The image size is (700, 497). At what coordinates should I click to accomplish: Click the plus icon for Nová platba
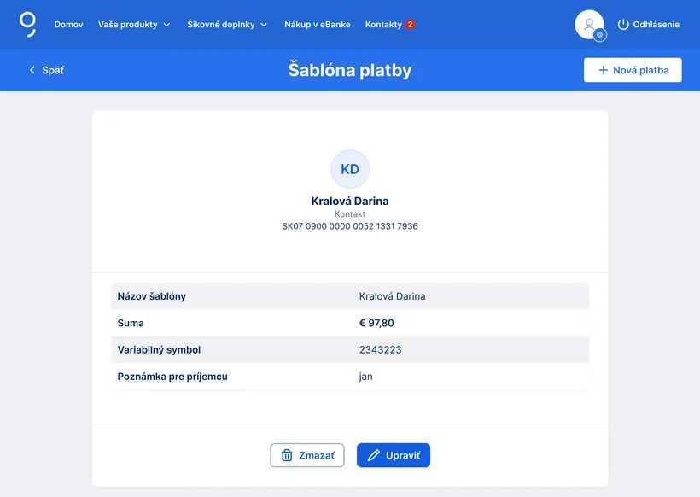point(604,70)
